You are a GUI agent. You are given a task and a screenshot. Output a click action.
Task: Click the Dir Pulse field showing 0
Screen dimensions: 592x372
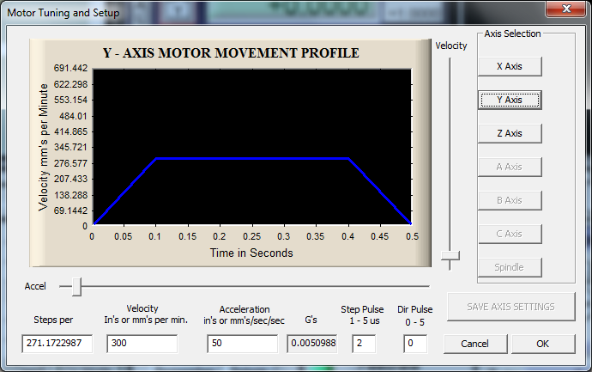415,344
